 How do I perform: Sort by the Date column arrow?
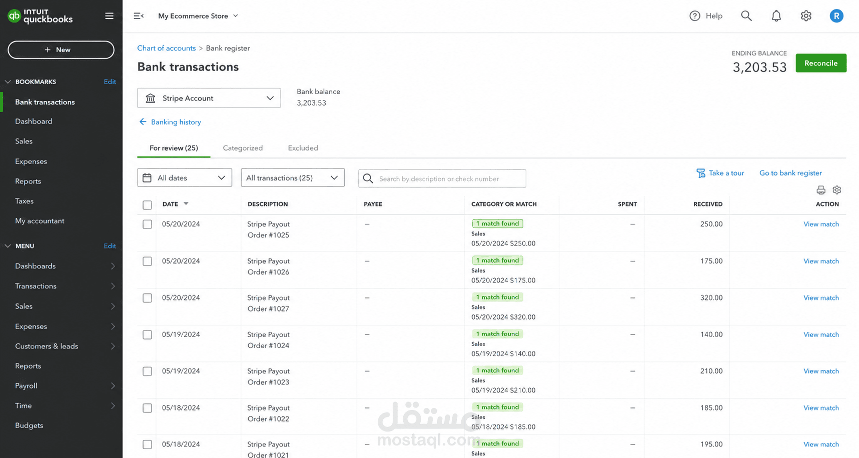(x=186, y=204)
